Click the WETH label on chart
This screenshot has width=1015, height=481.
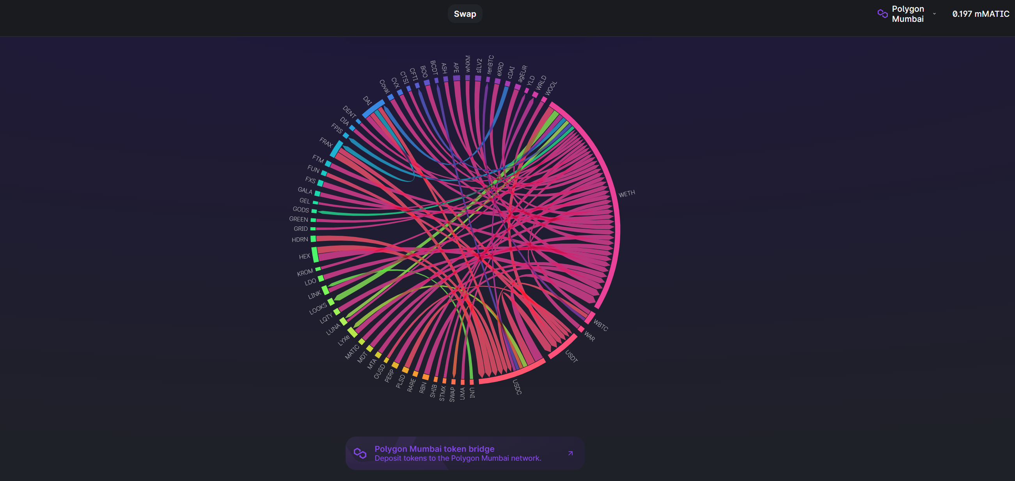pyautogui.click(x=626, y=194)
